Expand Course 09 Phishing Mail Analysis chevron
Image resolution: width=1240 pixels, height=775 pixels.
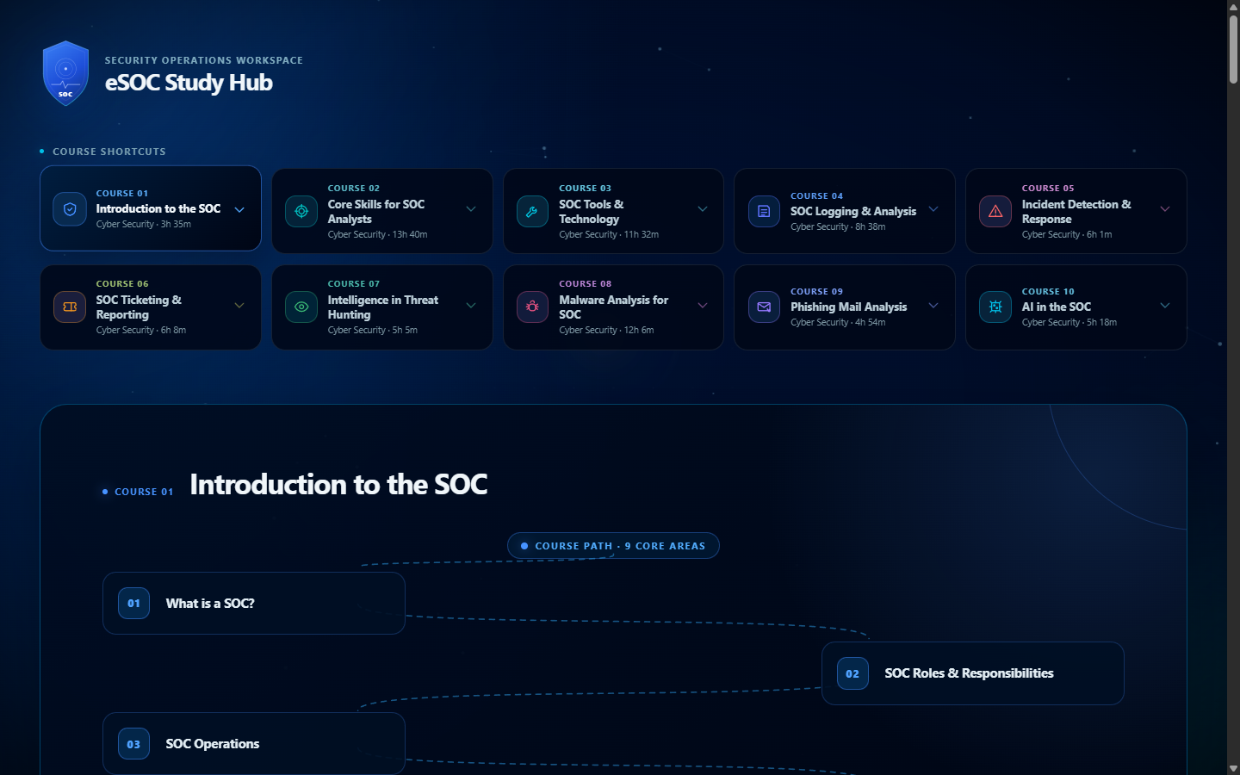[933, 306]
